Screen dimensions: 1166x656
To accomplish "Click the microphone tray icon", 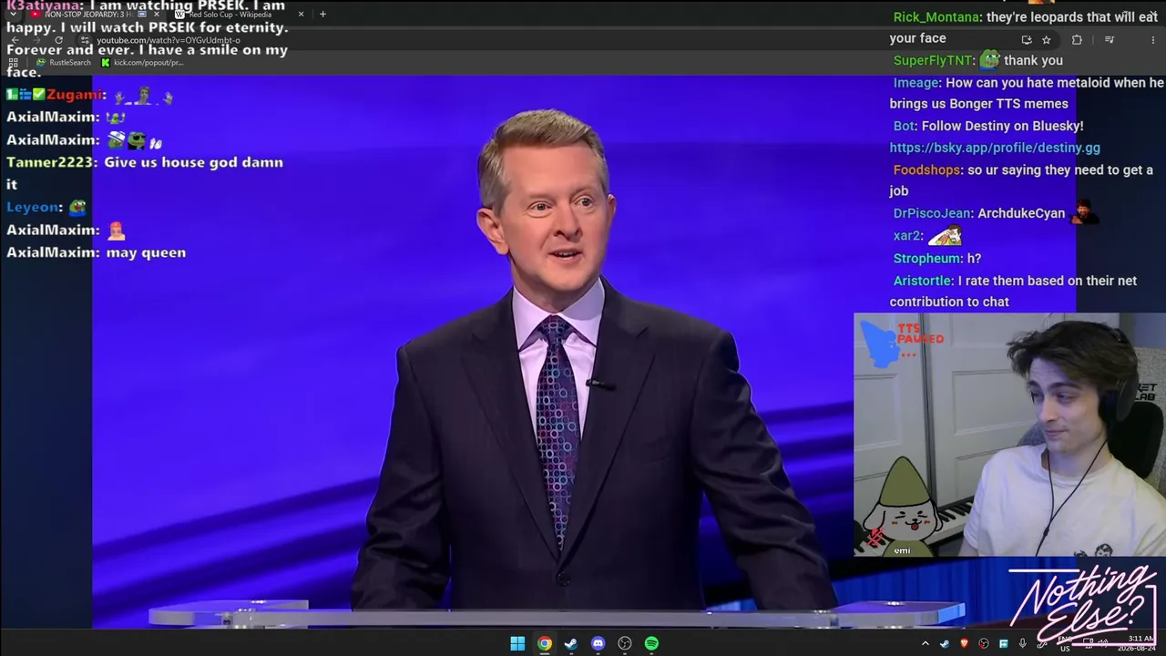I will pyautogui.click(x=1022, y=644).
